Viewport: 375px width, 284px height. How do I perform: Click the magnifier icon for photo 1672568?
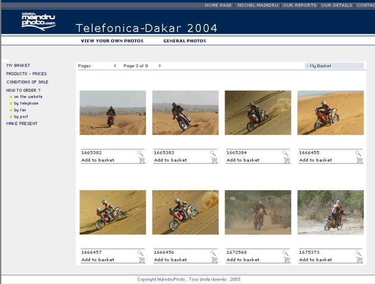285,253
